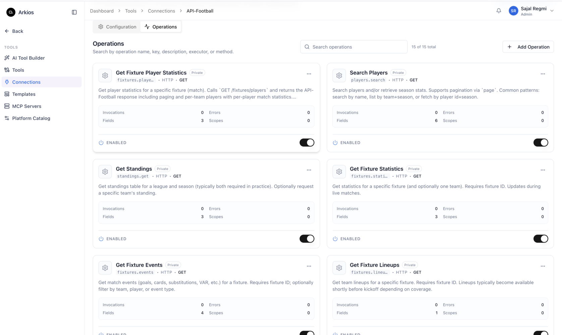
Task: Open the Get Standings operation title
Action: [x=134, y=169]
